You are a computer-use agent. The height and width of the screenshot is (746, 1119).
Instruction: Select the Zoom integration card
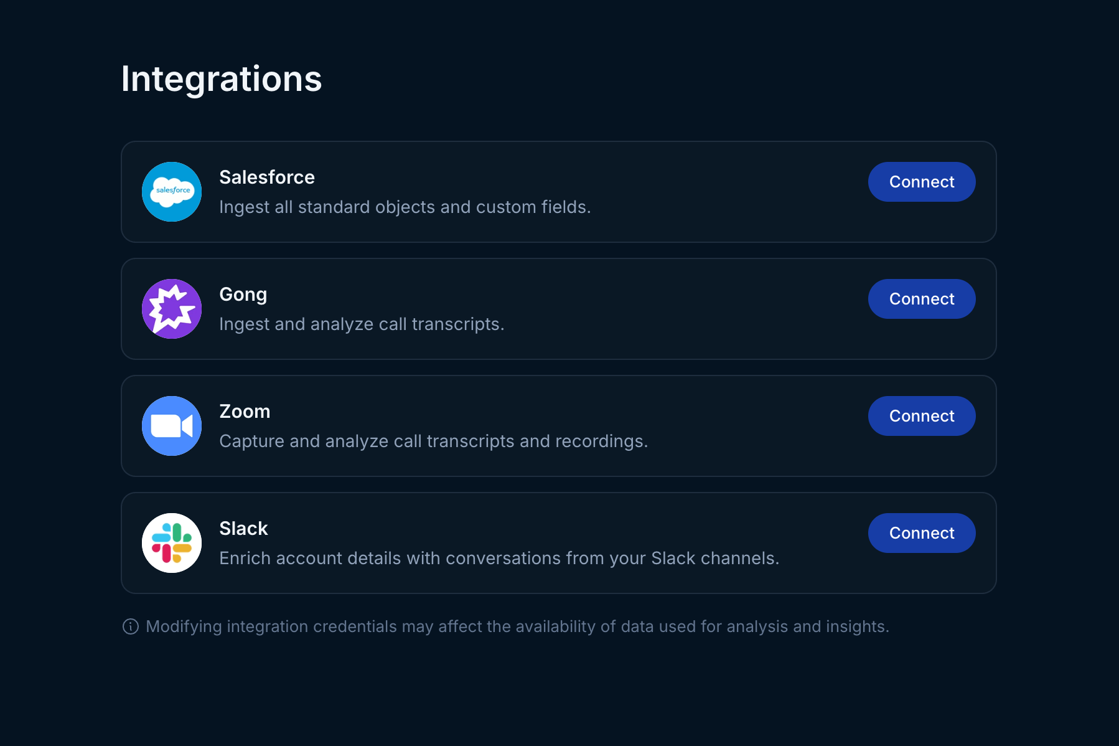pyautogui.click(x=559, y=426)
